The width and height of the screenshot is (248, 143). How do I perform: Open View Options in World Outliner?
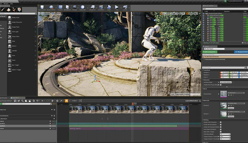click(x=244, y=43)
